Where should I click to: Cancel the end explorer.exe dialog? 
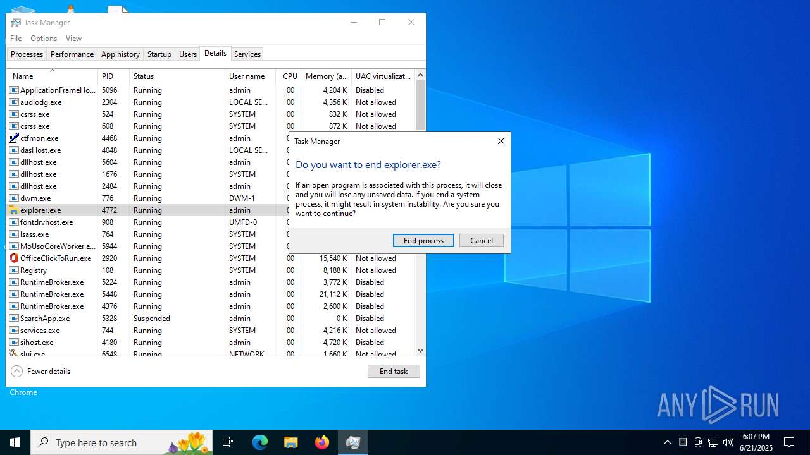(482, 241)
